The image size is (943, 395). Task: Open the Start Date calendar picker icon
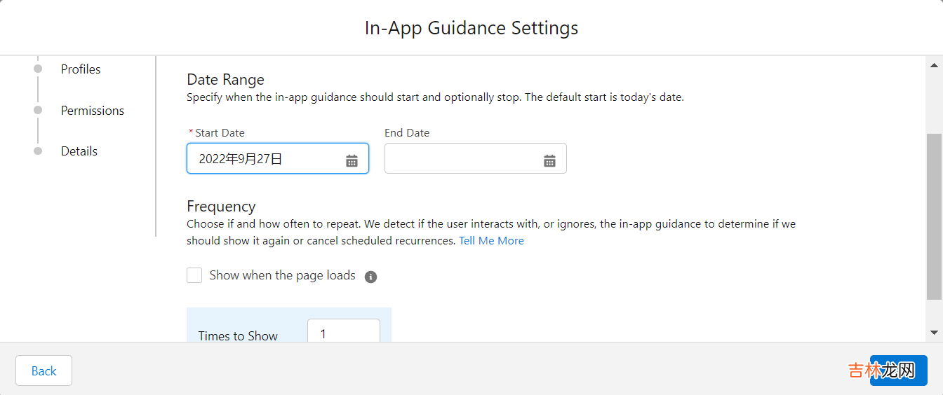(352, 160)
